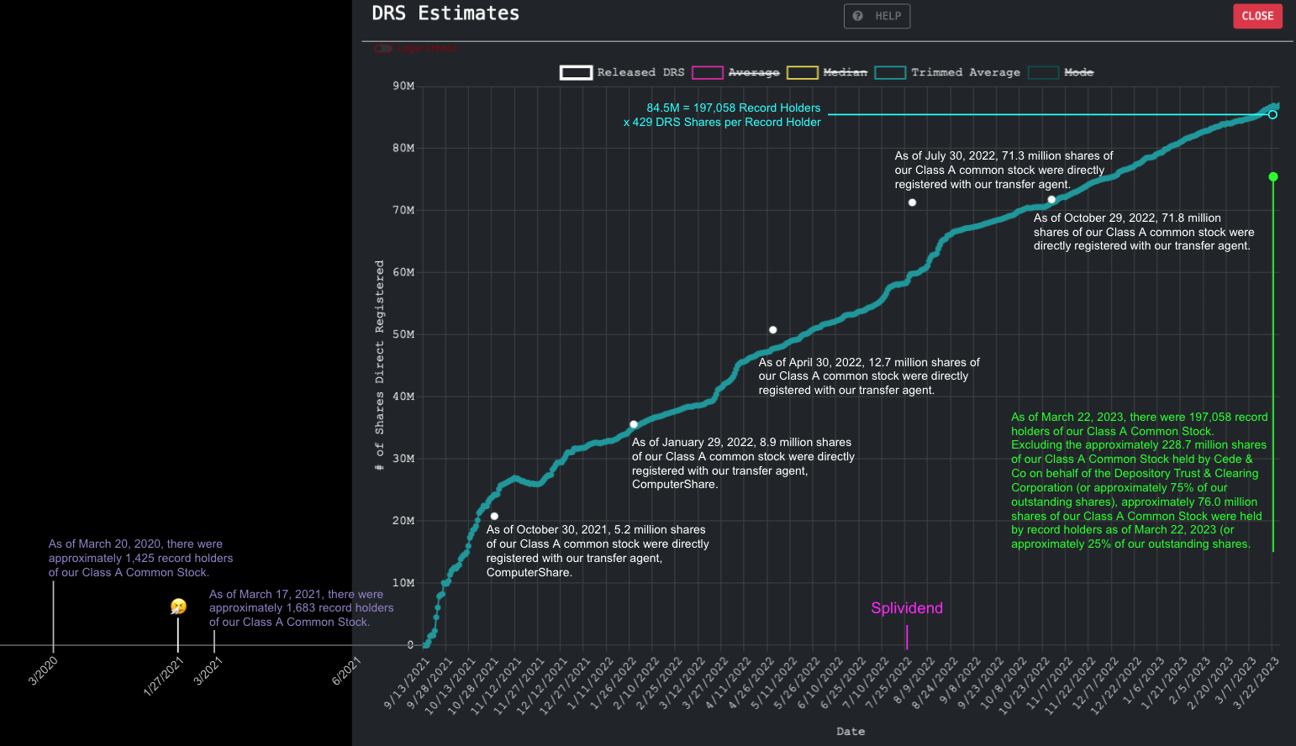
Task: Click the April 30, 2022 12.7M white dot
Action: click(772, 330)
